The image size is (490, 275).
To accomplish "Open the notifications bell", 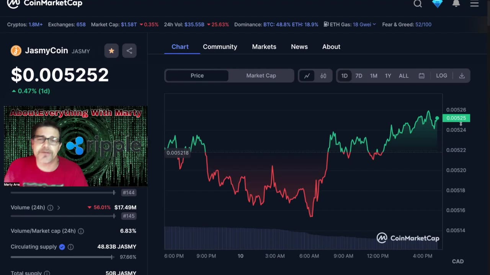I will point(456,3).
